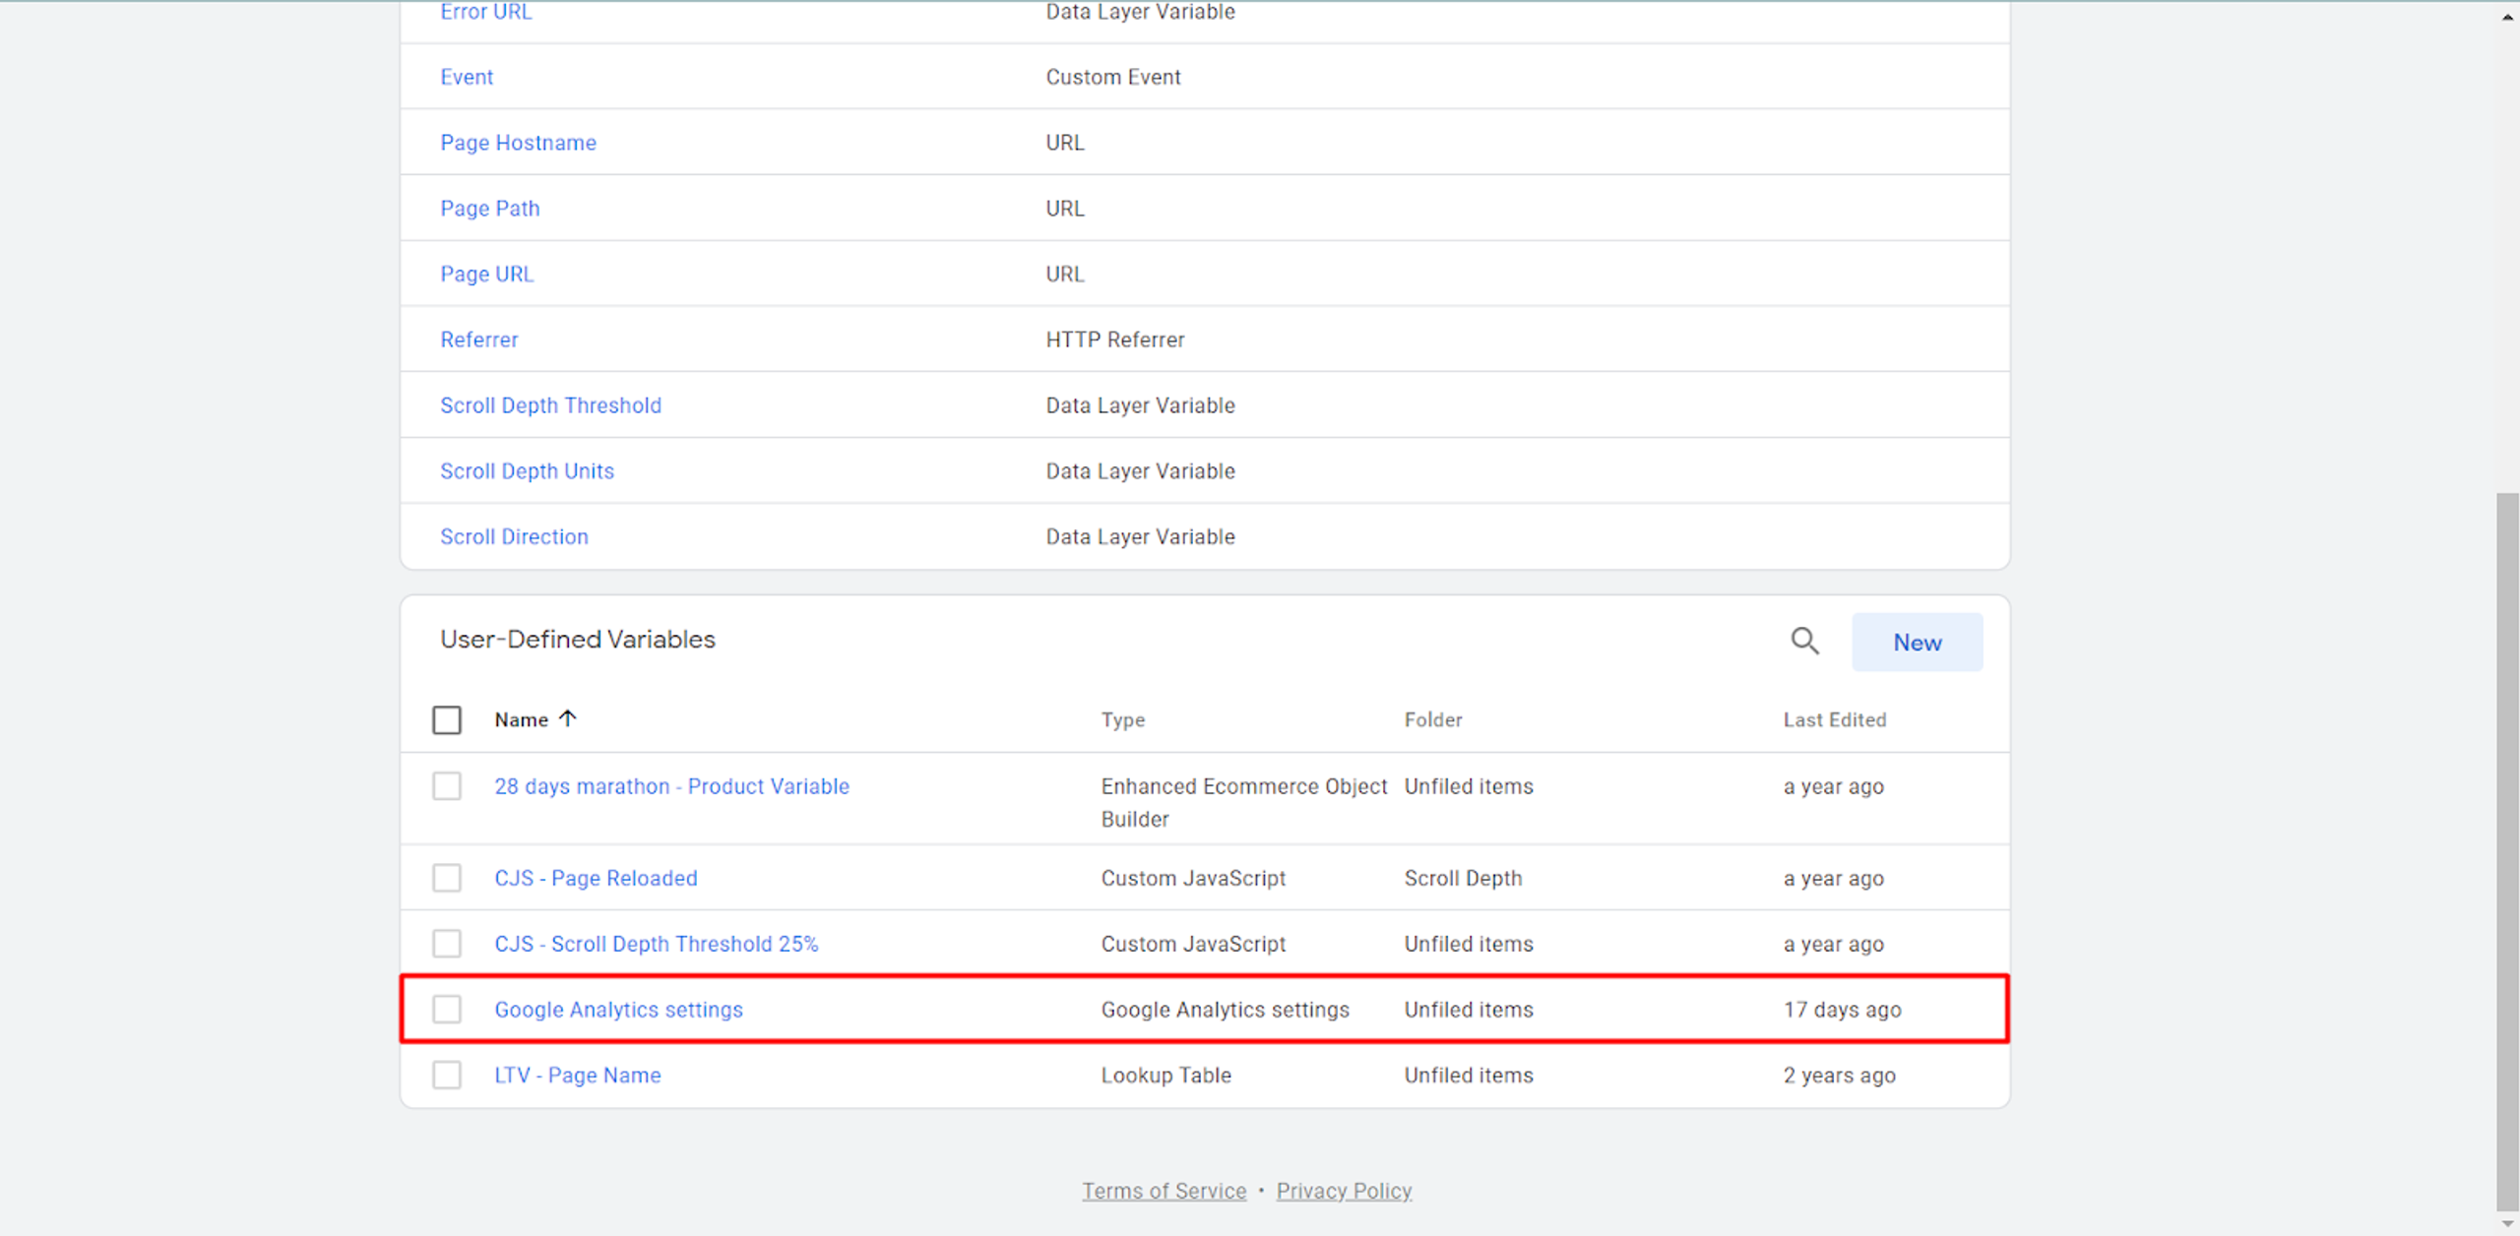Open the Privacy Policy link
This screenshot has height=1236, width=2520.
point(1344,1191)
